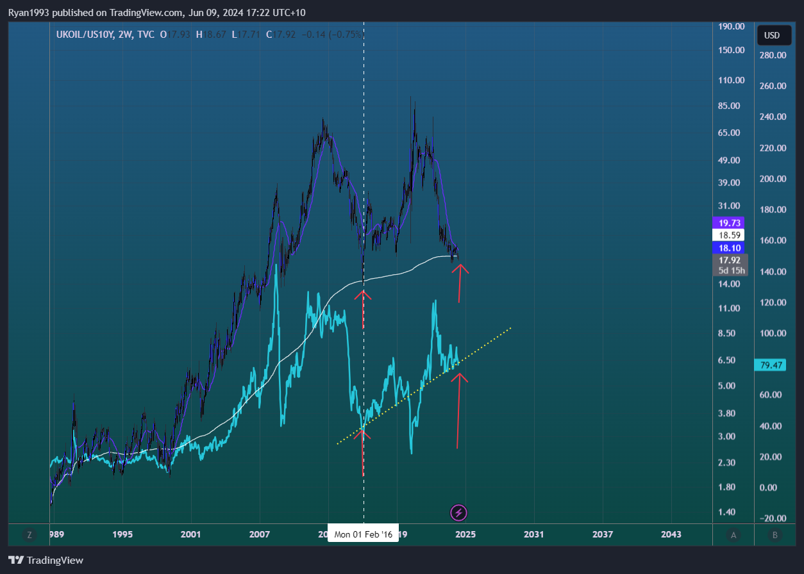This screenshot has height=574, width=804.
Task: Click the purple lightning bolt icon on the time axis
Action: coord(459,512)
